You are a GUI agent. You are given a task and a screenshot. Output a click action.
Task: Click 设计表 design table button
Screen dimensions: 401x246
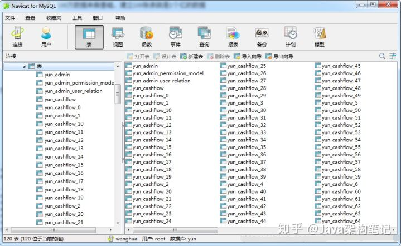165,56
